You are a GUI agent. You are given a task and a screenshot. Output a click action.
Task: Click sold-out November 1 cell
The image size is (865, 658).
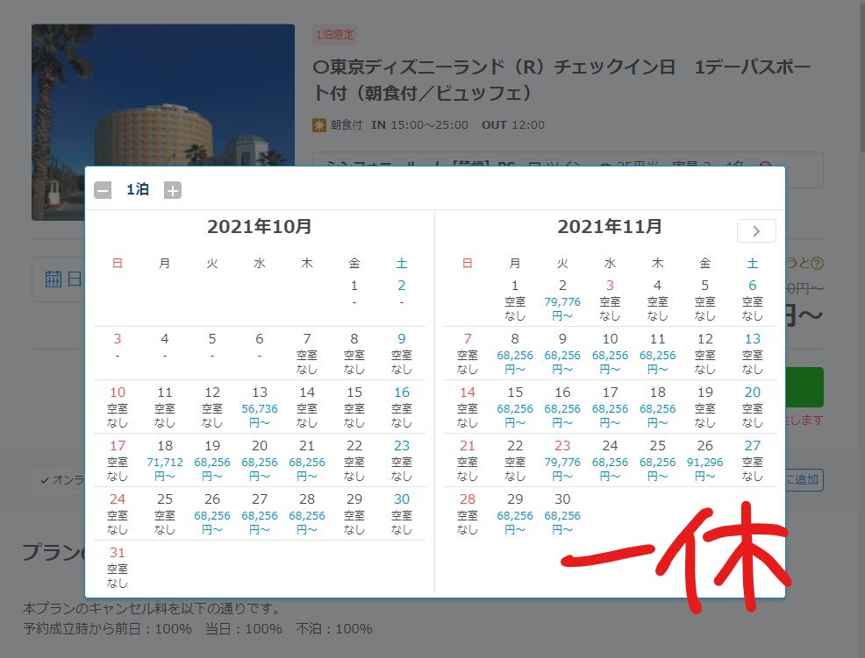tap(515, 301)
